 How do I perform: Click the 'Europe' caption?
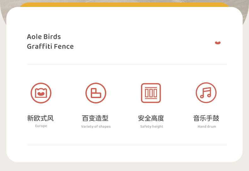(41, 126)
